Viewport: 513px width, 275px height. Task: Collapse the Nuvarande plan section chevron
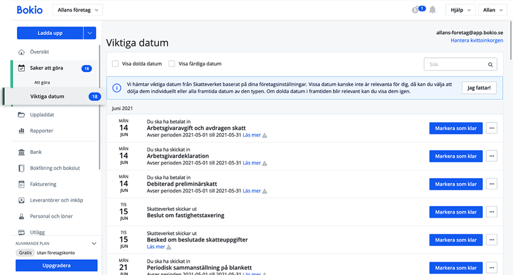[x=94, y=243]
